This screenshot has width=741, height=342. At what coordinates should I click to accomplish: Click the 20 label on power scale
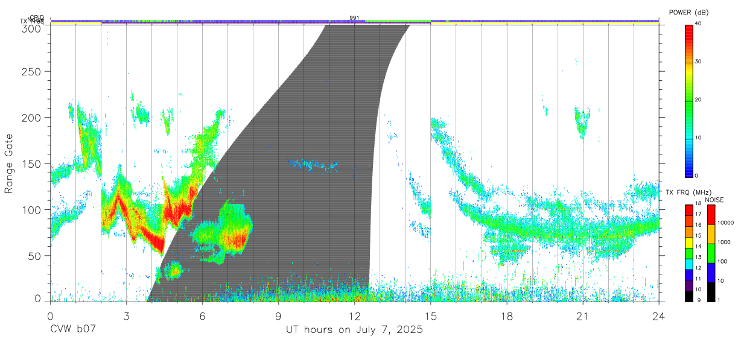(x=698, y=100)
